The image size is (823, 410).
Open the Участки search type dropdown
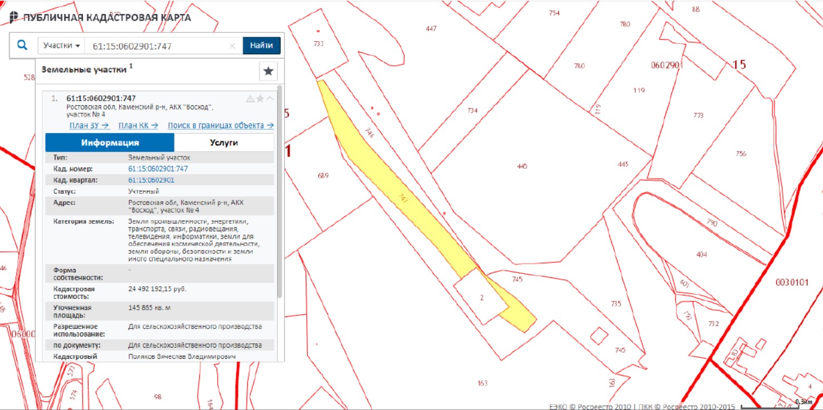click(x=61, y=46)
